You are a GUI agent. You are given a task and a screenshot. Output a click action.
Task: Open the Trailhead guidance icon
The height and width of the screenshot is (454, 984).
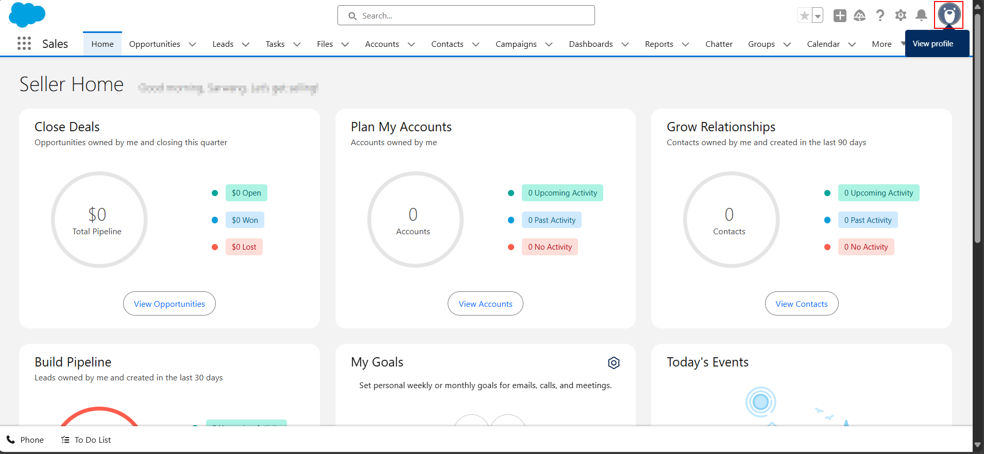pyautogui.click(x=860, y=15)
